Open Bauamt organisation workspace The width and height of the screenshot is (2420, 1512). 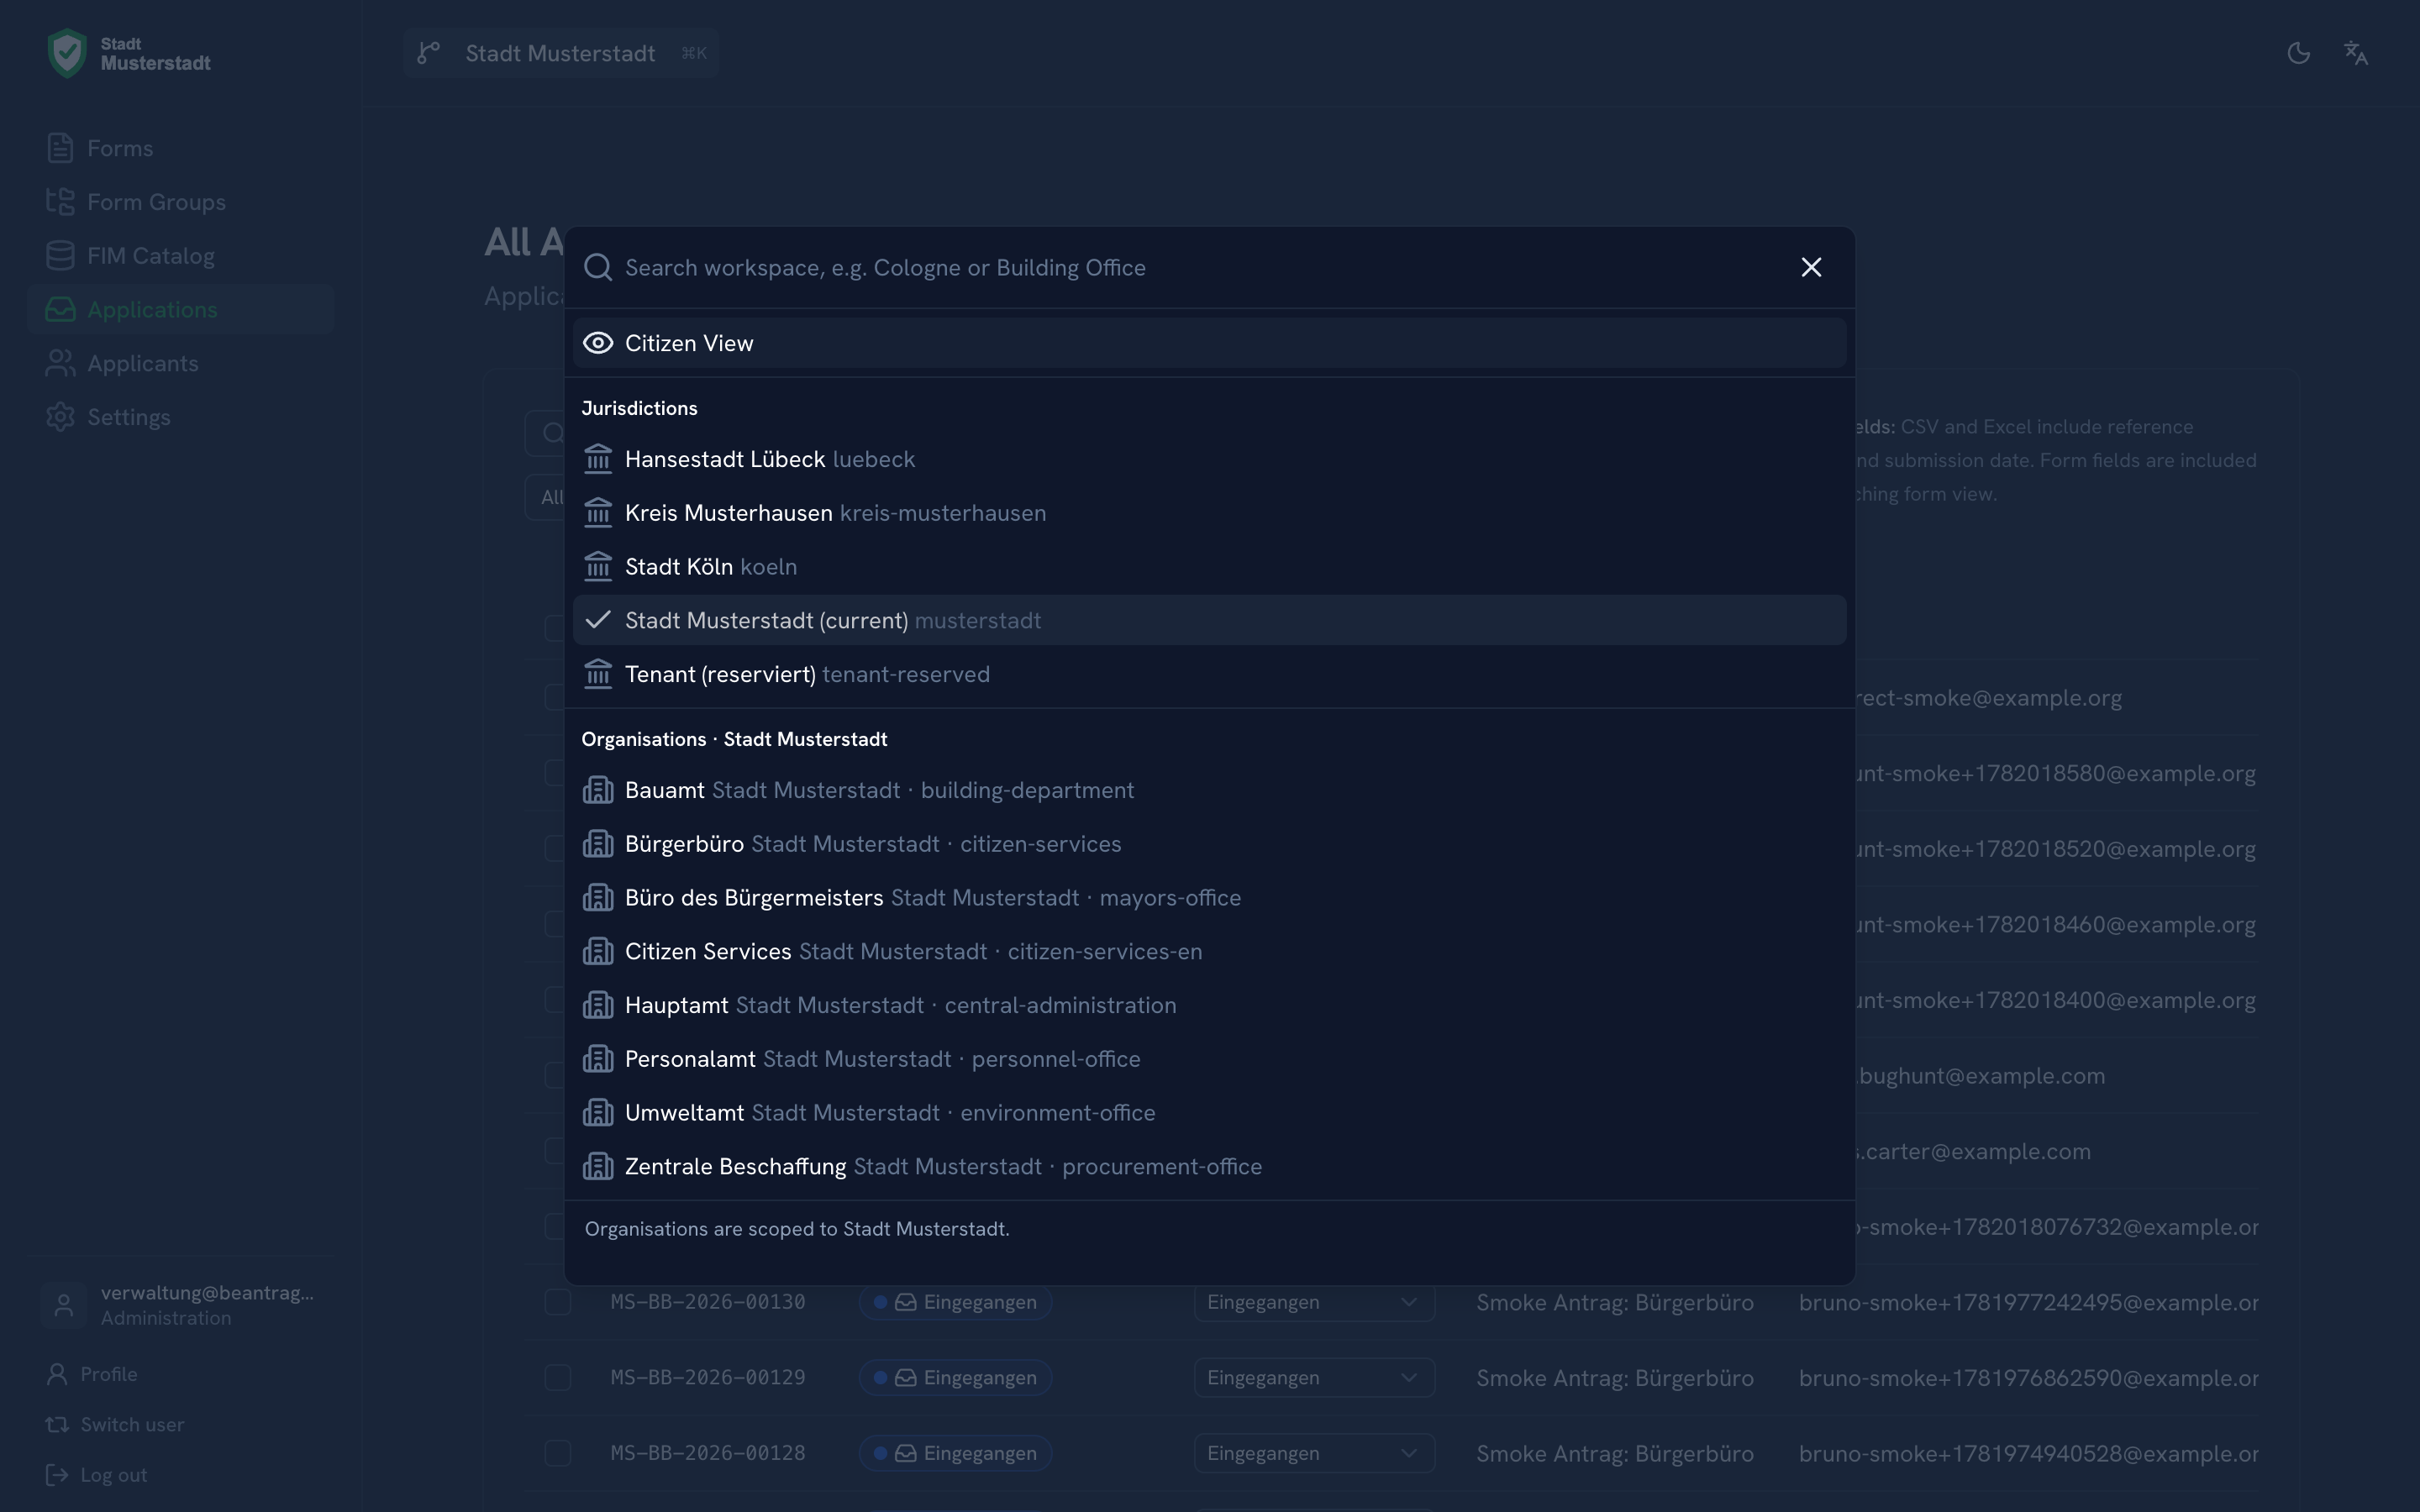point(1209,790)
